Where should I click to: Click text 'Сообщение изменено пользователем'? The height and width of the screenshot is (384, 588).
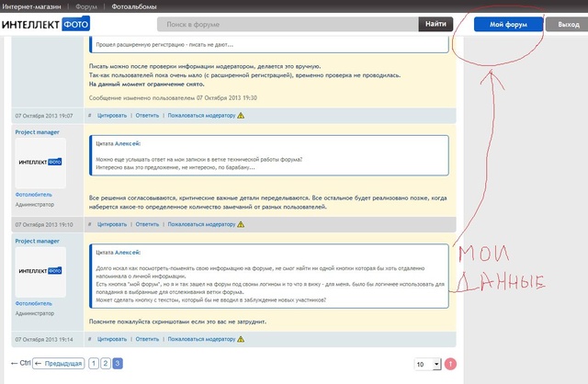(141, 98)
